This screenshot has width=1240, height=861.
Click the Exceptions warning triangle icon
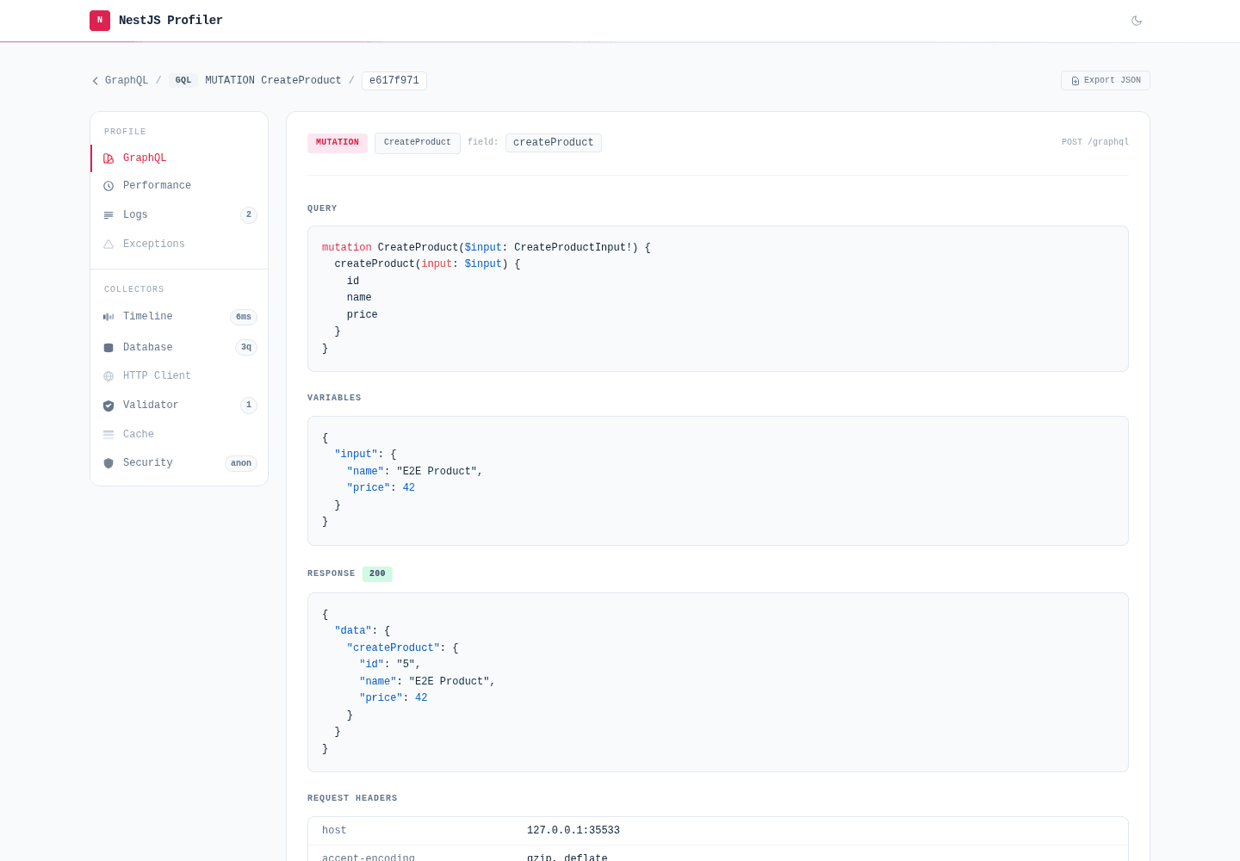(108, 245)
